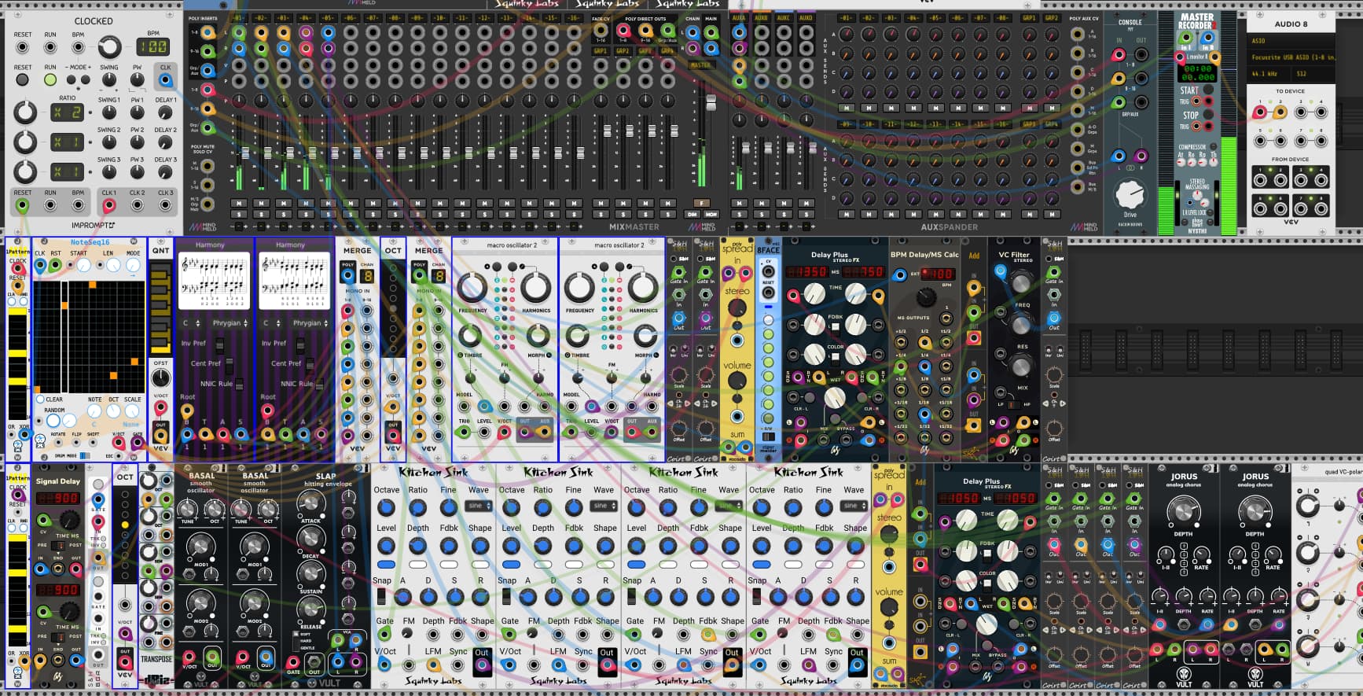Screen dimensions: 1363x696
Task: Open the second Kitchen Sink Wave sine selector
Action: (x=603, y=506)
